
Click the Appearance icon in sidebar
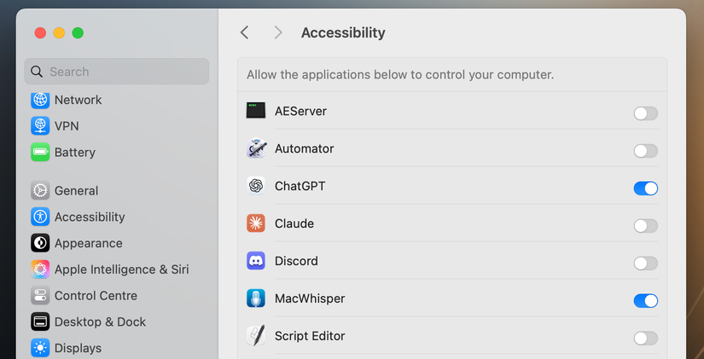click(x=40, y=243)
